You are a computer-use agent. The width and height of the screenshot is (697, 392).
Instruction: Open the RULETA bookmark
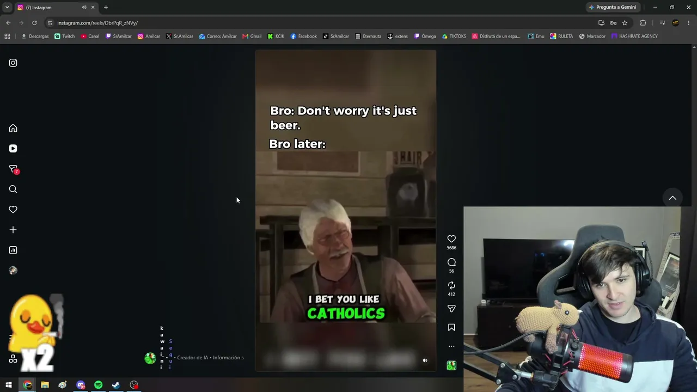[561, 36]
